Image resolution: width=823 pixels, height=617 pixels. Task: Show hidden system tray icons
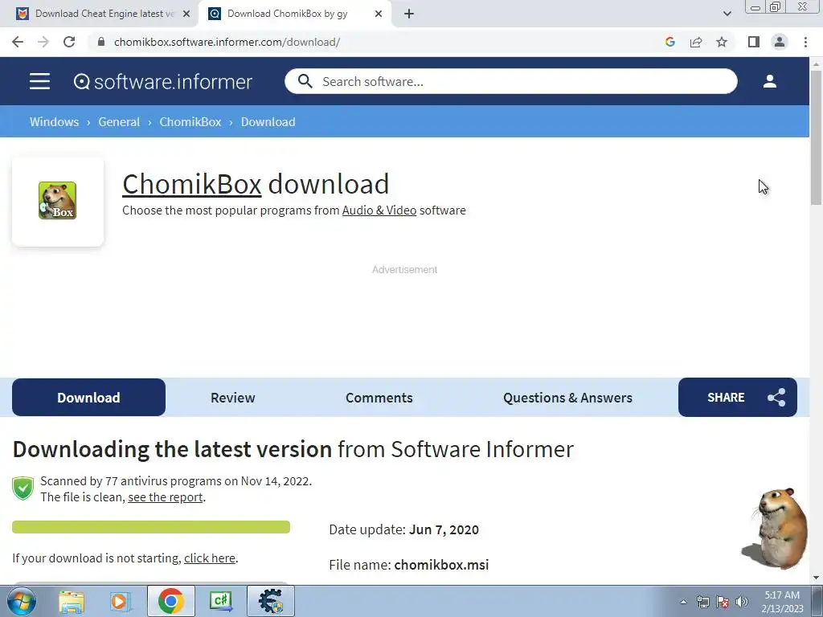click(x=683, y=602)
